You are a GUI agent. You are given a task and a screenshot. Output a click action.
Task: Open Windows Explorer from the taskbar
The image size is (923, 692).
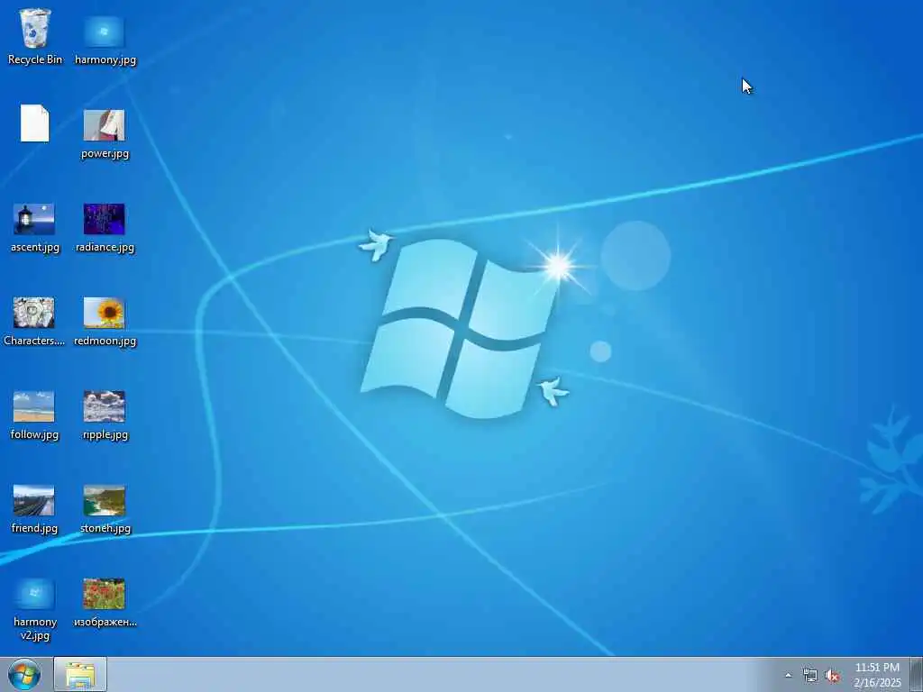[x=80, y=674]
